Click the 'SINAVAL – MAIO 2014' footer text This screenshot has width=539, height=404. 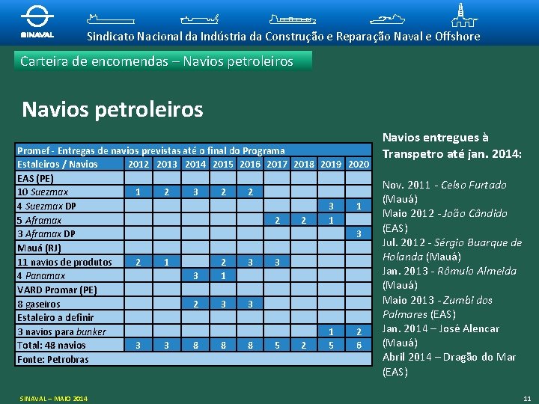tap(54, 399)
